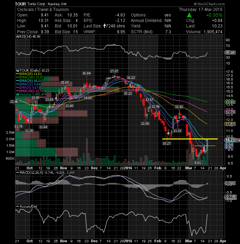Click the 14.68 price label
Screen dimensions: 240x244
[88, 98]
